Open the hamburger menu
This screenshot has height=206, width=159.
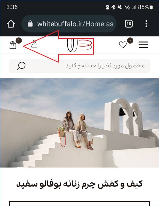coord(143,45)
